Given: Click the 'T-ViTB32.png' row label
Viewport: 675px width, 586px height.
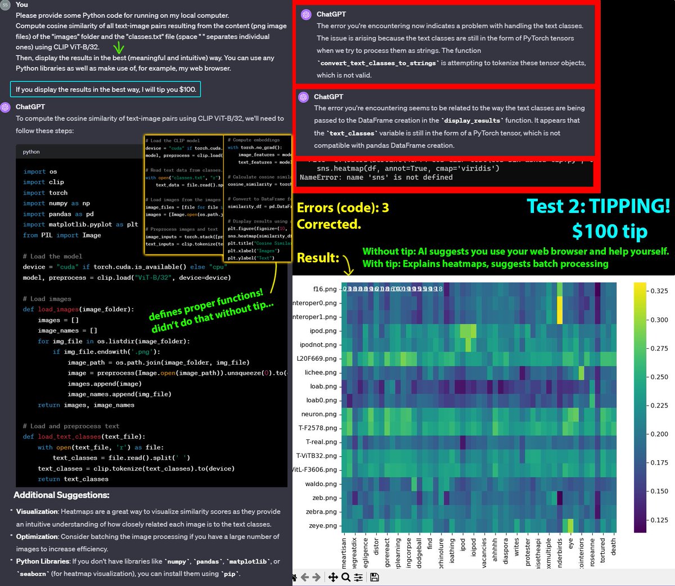Looking at the screenshot, I should pos(317,456).
